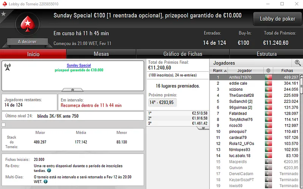Switch to the Mesas tab
Image resolution: width=303 pixels, height=189 pixels.
[101, 54]
